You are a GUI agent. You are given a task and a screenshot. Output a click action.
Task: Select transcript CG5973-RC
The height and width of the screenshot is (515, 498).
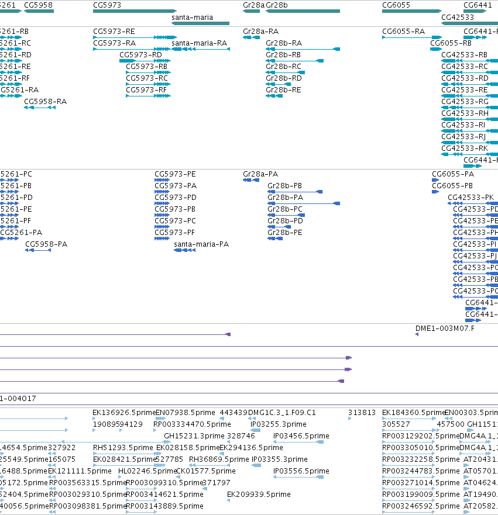pos(147,78)
